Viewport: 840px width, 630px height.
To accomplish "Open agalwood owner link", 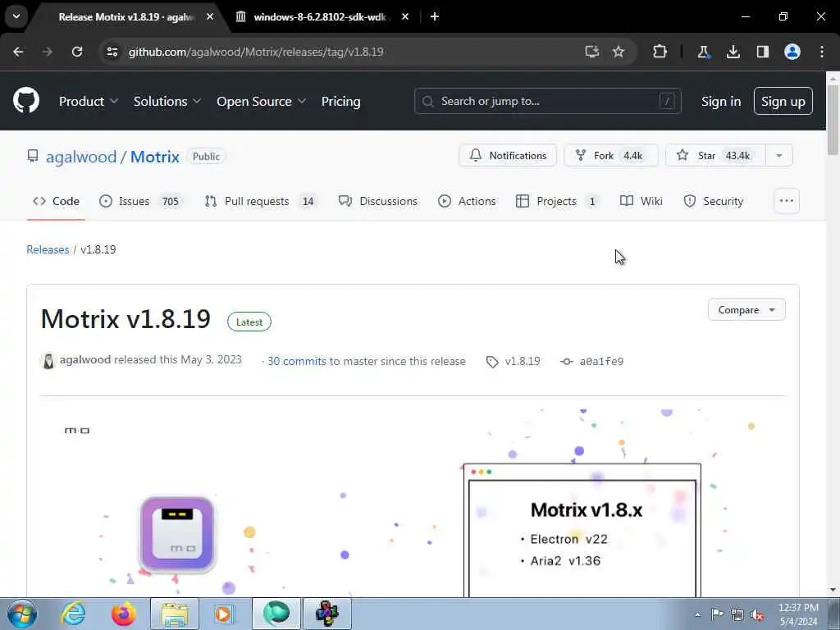I will 81,157.
